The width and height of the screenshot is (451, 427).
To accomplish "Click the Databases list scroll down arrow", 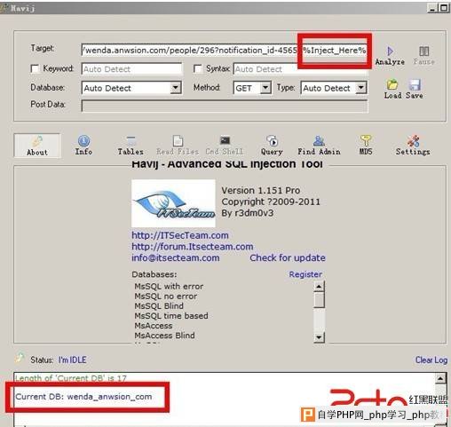I will 319,337.
